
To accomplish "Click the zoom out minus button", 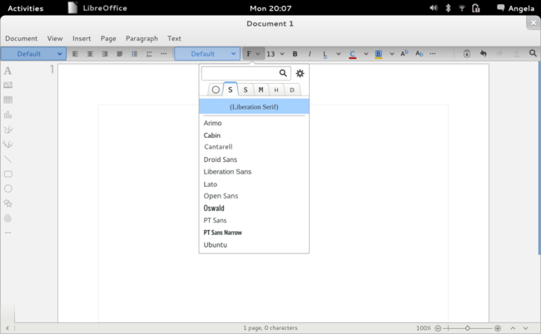I will (x=438, y=328).
